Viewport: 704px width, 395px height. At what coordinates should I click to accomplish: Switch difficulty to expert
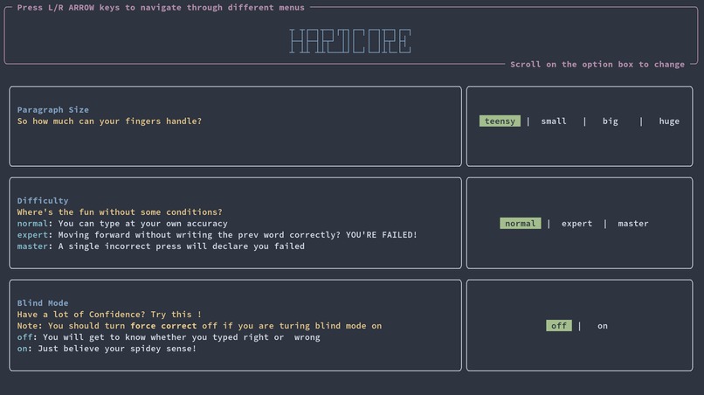(x=577, y=224)
